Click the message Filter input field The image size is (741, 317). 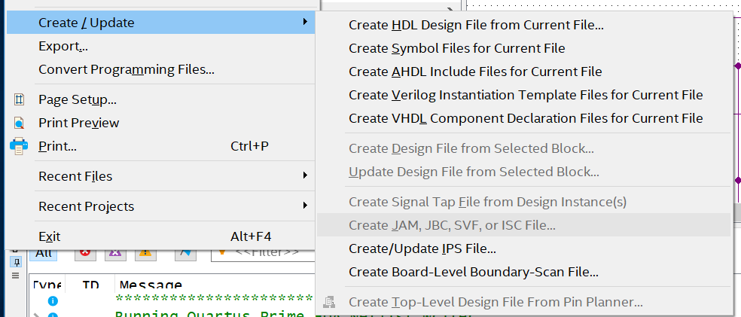click(x=264, y=255)
